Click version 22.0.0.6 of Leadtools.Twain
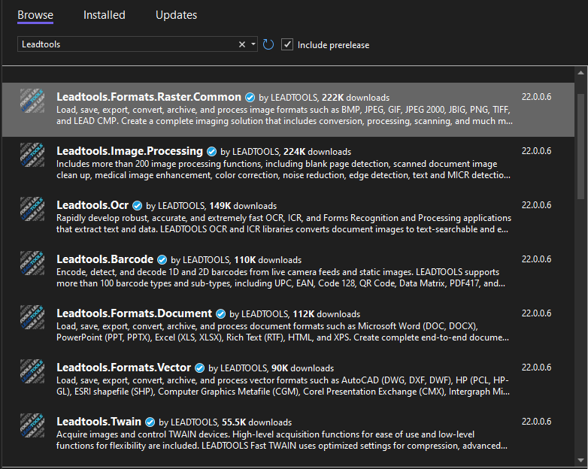This screenshot has width=588, height=469. pos(536,422)
